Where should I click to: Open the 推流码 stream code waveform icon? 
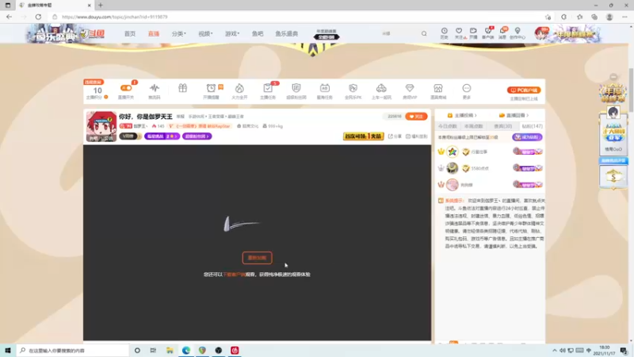pos(154,88)
